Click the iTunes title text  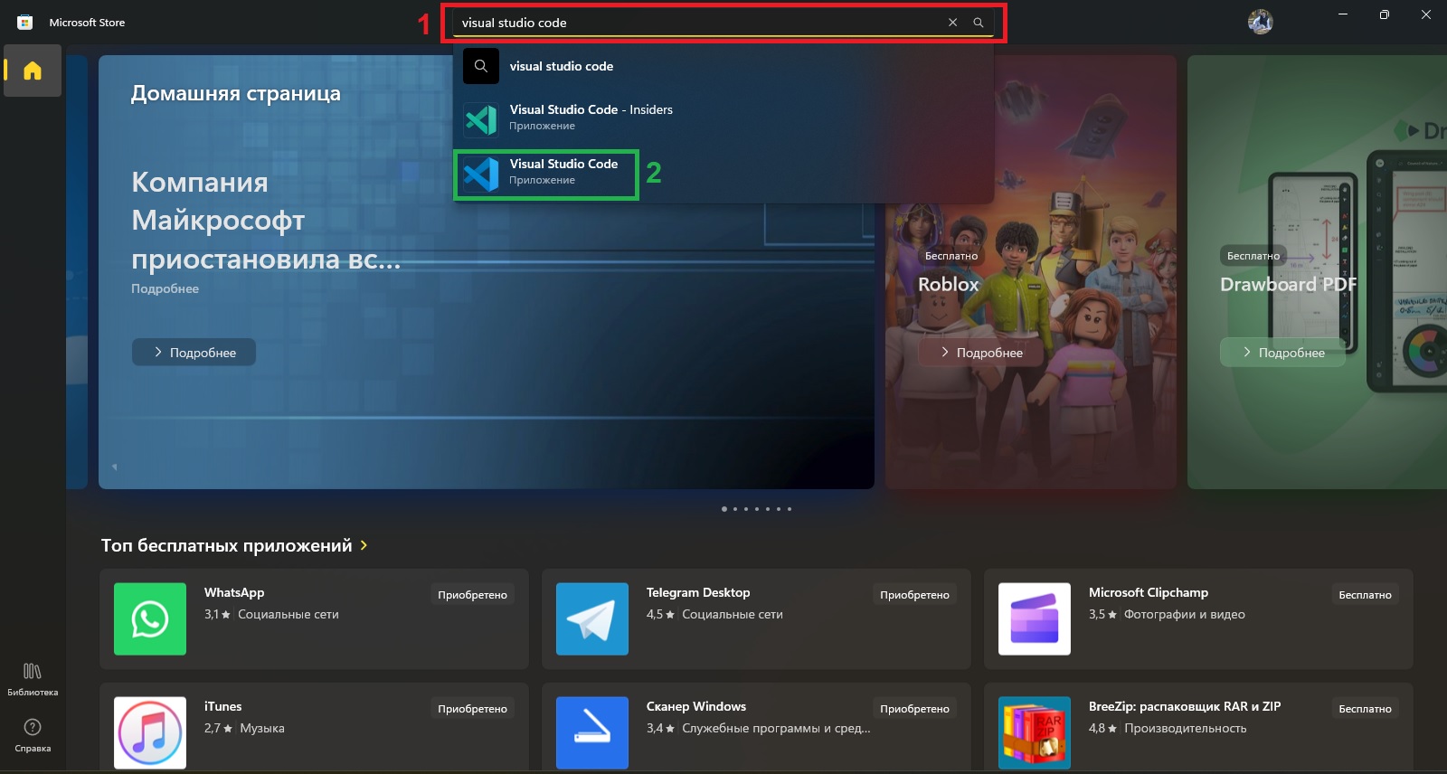pyautogui.click(x=223, y=706)
